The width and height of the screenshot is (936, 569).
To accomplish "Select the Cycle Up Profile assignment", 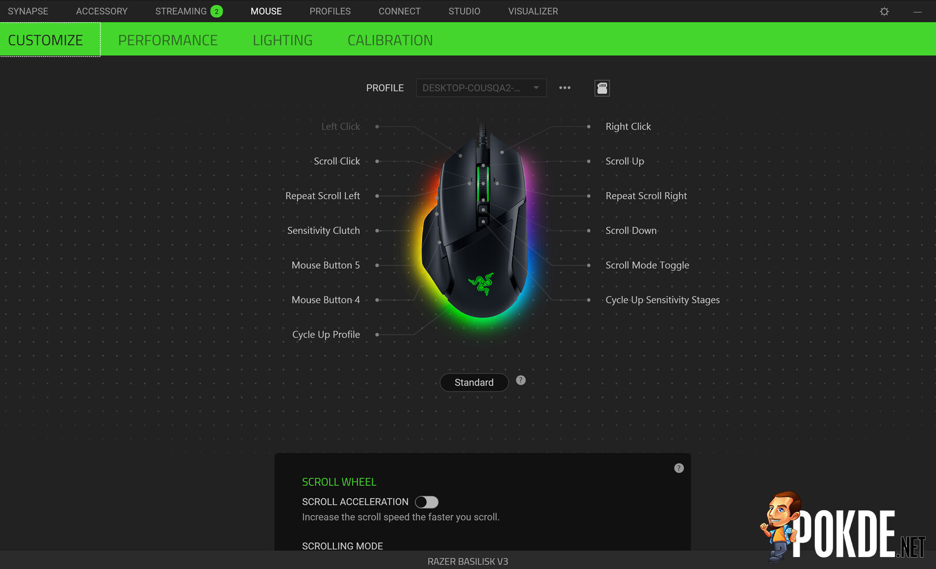I will pos(326,335).
